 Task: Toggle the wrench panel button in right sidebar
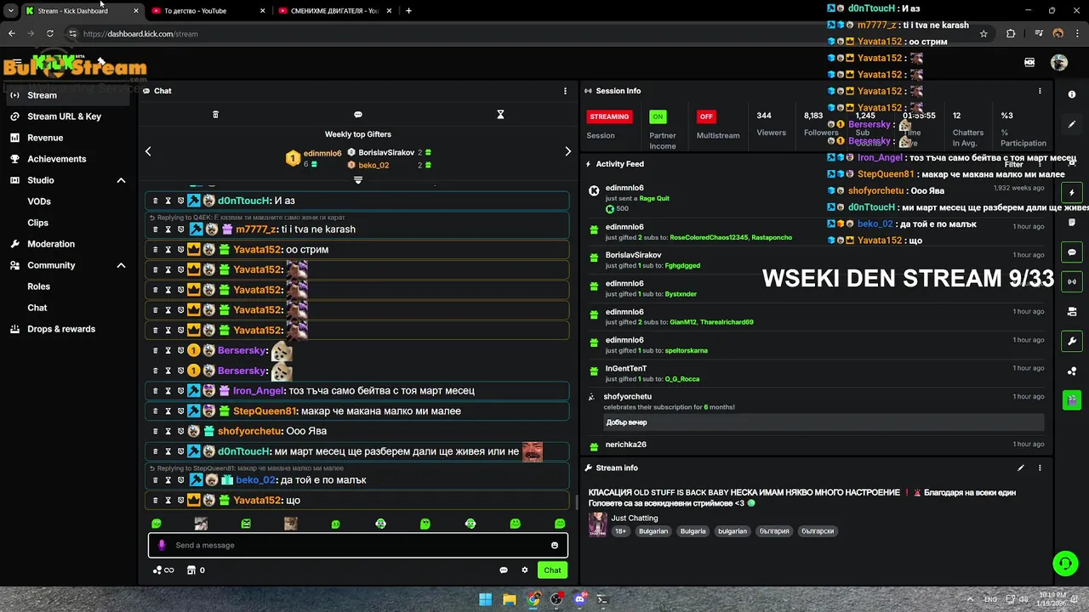point(1072,341)
